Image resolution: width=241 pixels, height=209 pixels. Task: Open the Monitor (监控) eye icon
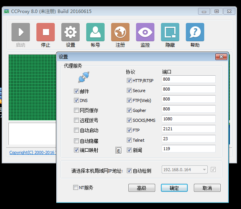pyautogui.click(x=145, y=32)
